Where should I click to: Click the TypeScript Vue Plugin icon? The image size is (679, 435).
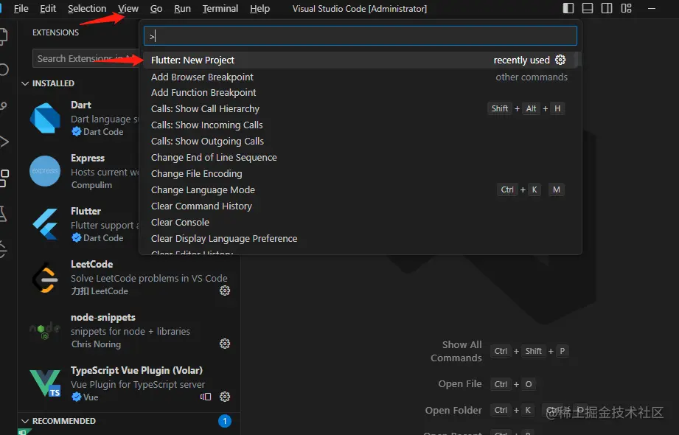[x=45, y=383]
